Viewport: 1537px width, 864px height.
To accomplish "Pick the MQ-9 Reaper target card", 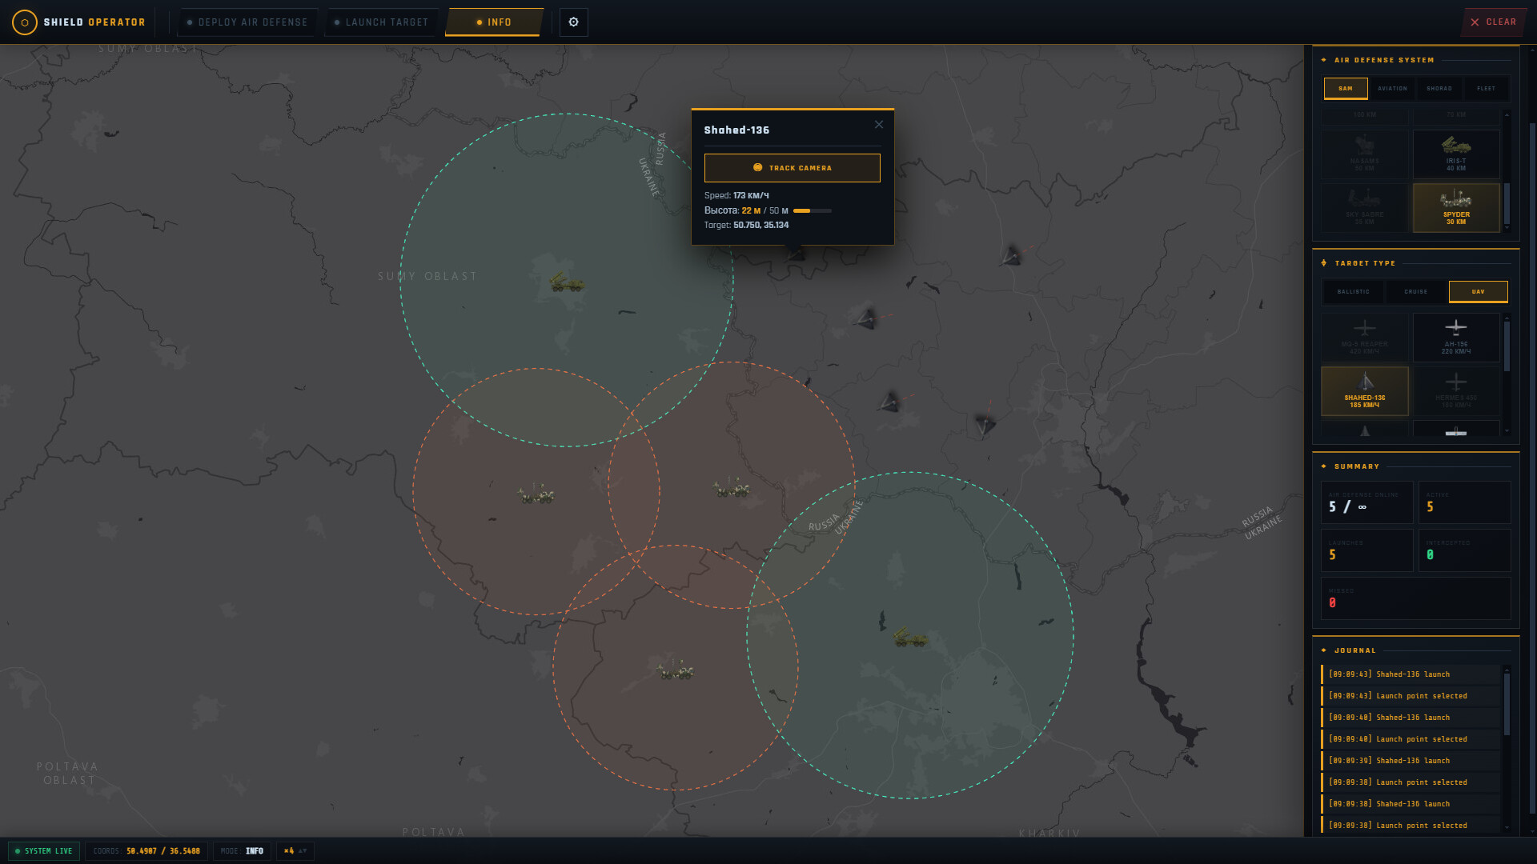I will (x=1364, y=337).
